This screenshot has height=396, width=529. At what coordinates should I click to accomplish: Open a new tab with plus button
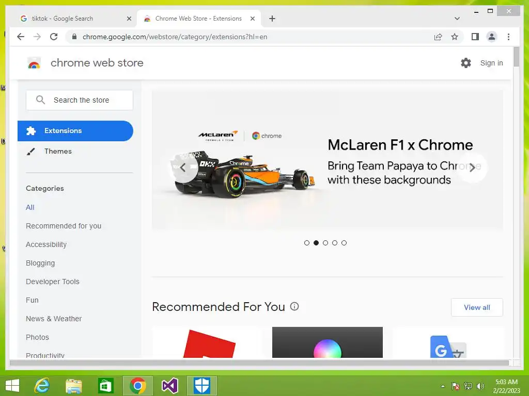(x=272, y=19)
